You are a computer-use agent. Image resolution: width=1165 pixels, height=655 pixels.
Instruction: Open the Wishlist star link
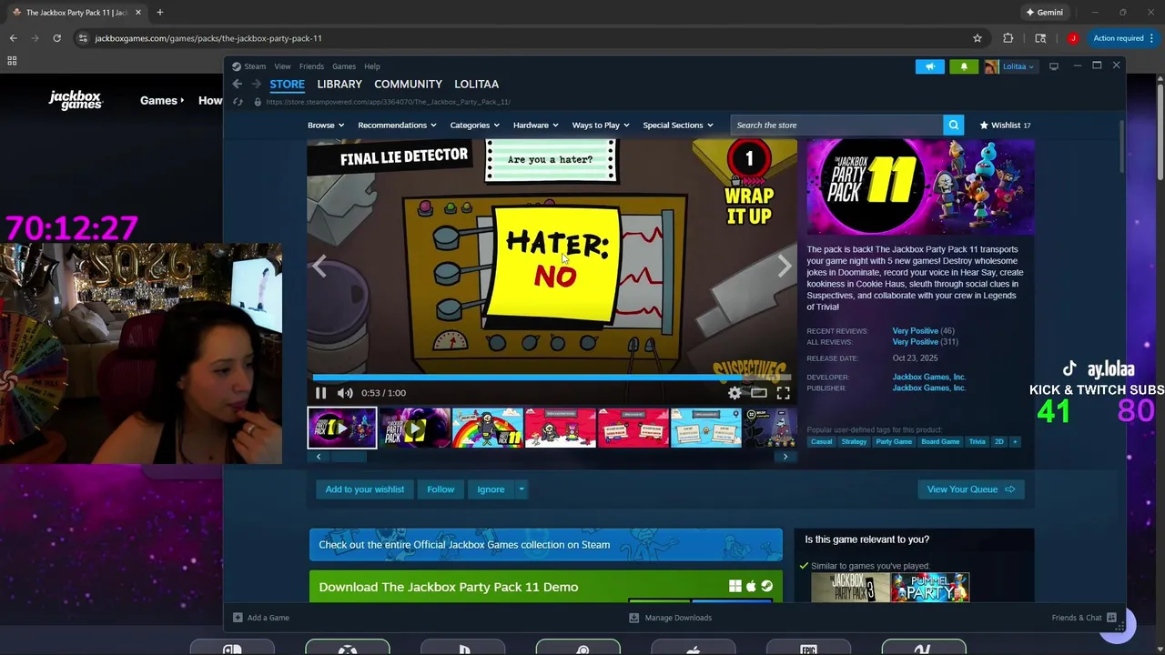[x=1005, y=125]
